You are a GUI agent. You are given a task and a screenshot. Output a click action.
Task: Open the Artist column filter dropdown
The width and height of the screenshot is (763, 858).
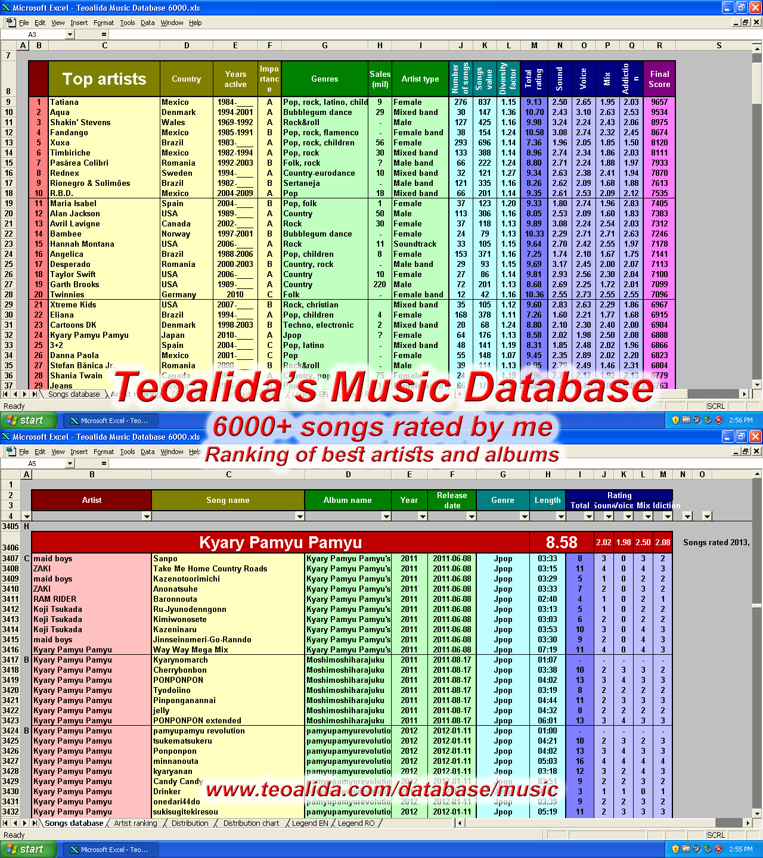(x=147, y=517)
